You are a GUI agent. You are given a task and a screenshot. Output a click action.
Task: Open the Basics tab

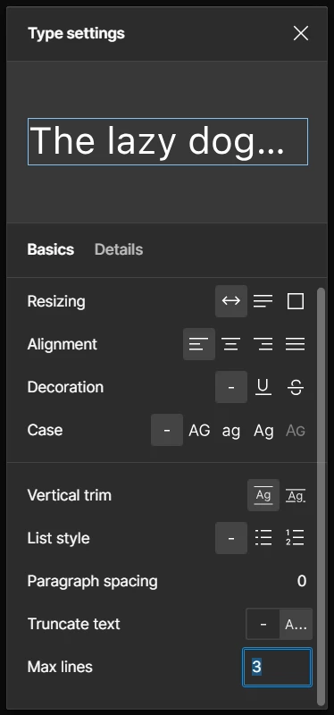point(51,249)
